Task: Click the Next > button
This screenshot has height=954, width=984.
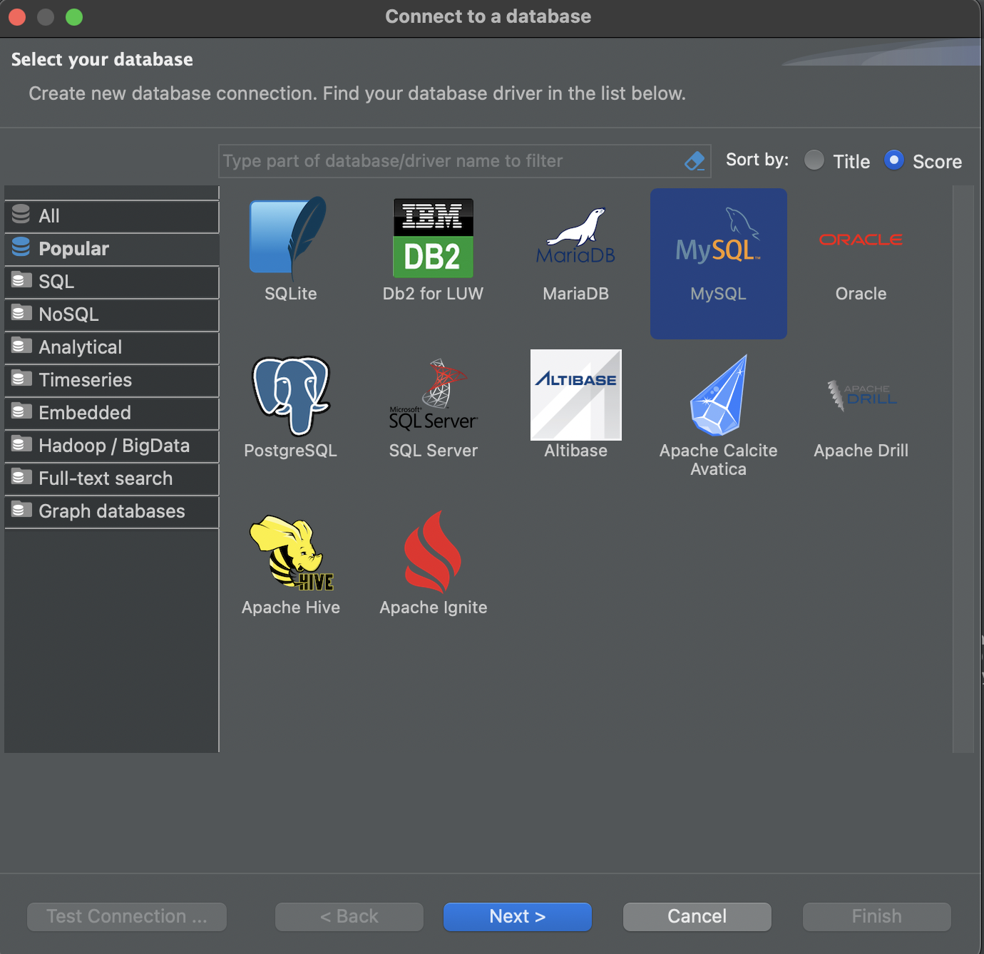Action: [518, 916]
